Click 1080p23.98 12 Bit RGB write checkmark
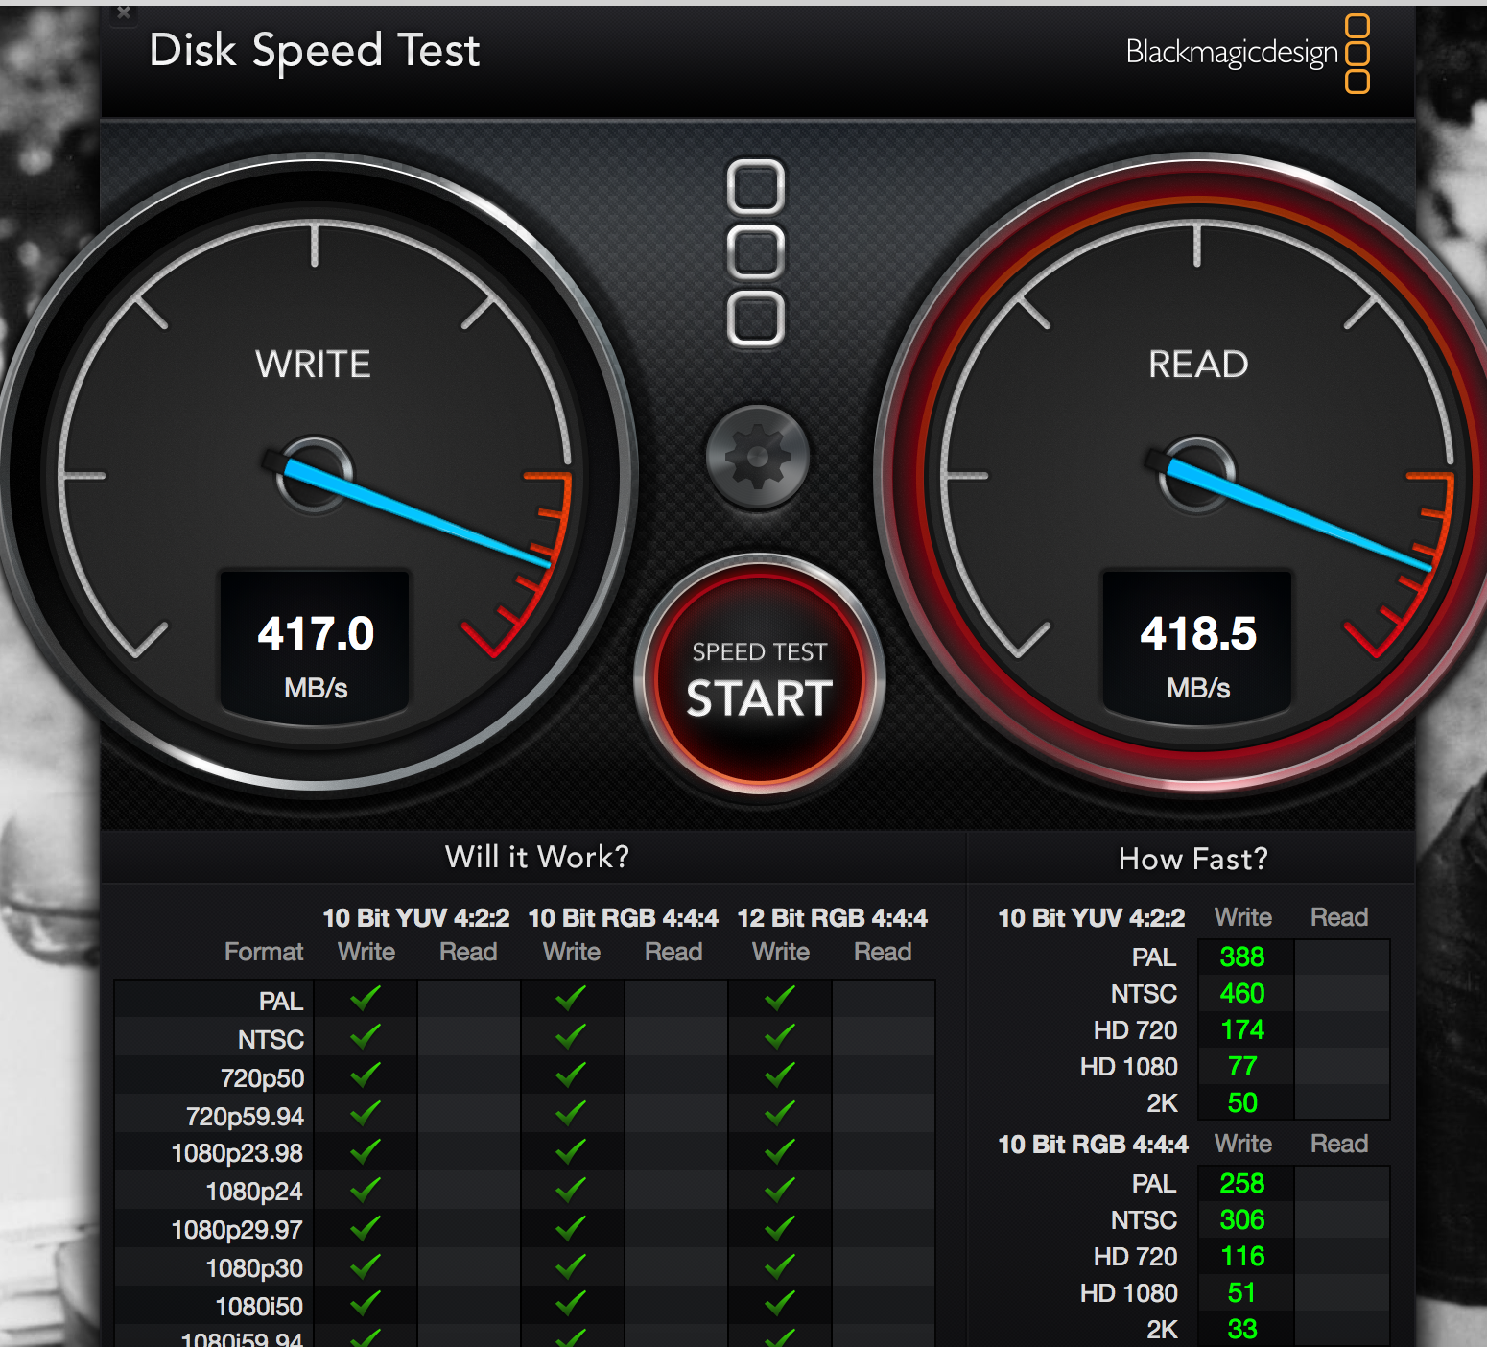The image size is (1487, 1347). pyautogui.click(x=780, y=1151)
